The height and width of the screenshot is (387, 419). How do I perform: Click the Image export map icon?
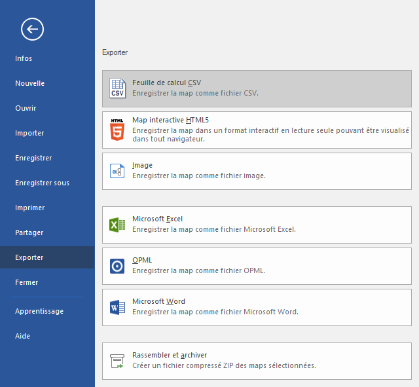117,171
